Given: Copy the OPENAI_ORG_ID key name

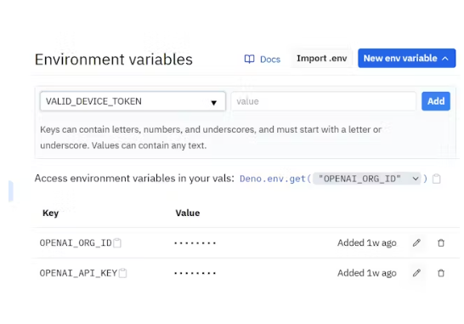Looking at the screenshot, I should pyautogui.click(x=117, y=243).
